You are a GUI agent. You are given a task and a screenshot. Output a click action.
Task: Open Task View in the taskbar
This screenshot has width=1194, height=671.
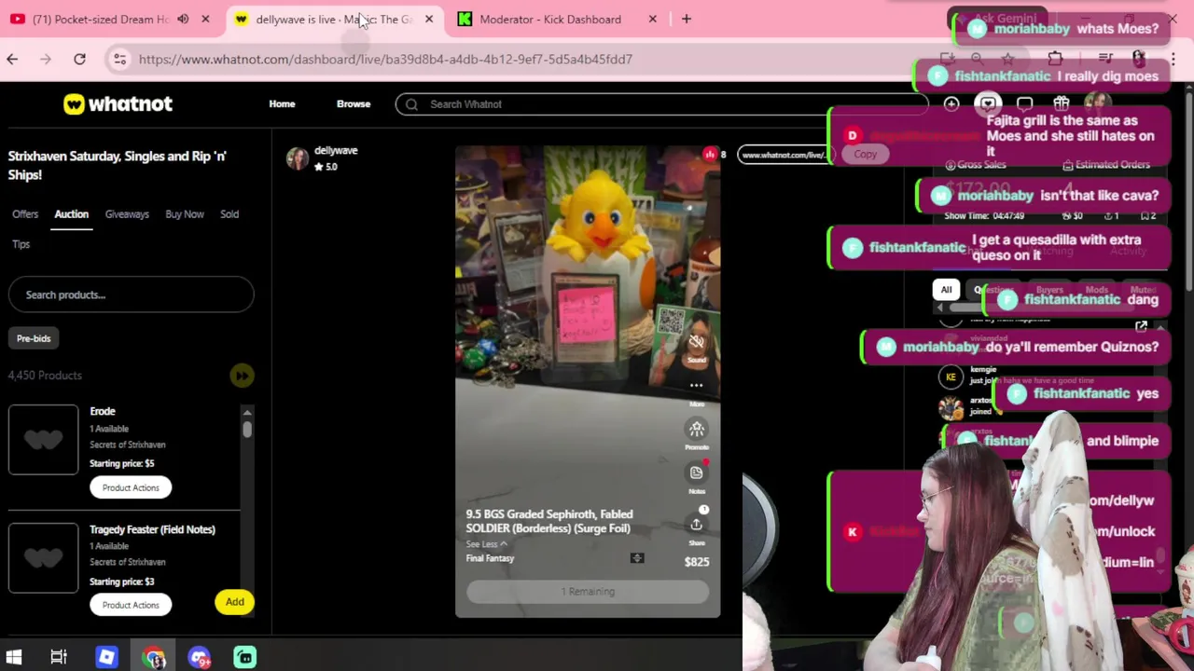tap(59, 657)
